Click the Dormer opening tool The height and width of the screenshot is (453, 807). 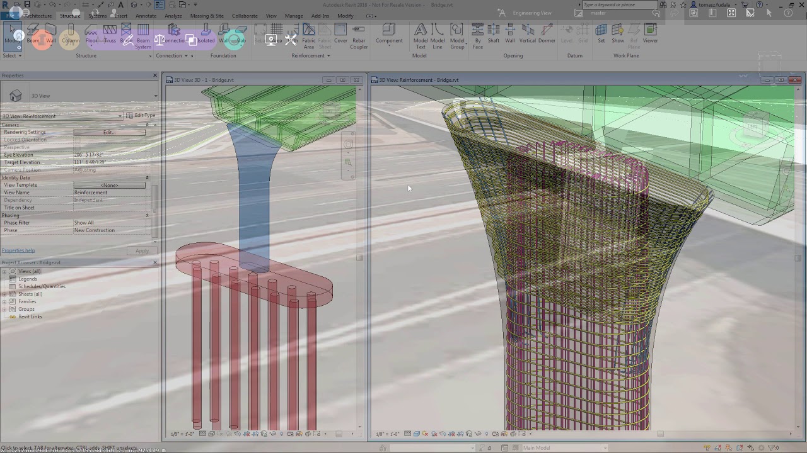click(547, 35)
